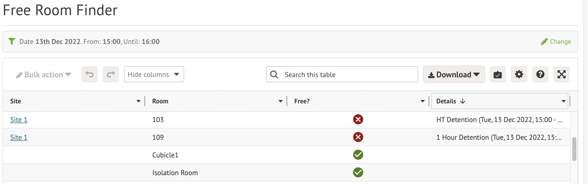Open the Site 1 link for room 103

[x=19, y=120]
